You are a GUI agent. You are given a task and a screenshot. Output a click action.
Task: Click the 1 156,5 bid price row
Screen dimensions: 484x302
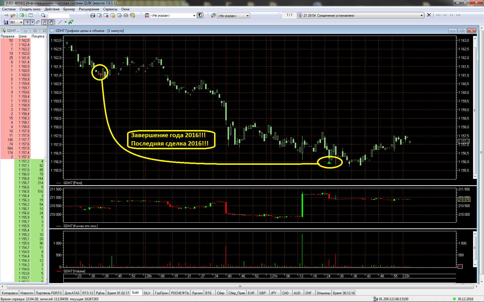tap(23, 192)
